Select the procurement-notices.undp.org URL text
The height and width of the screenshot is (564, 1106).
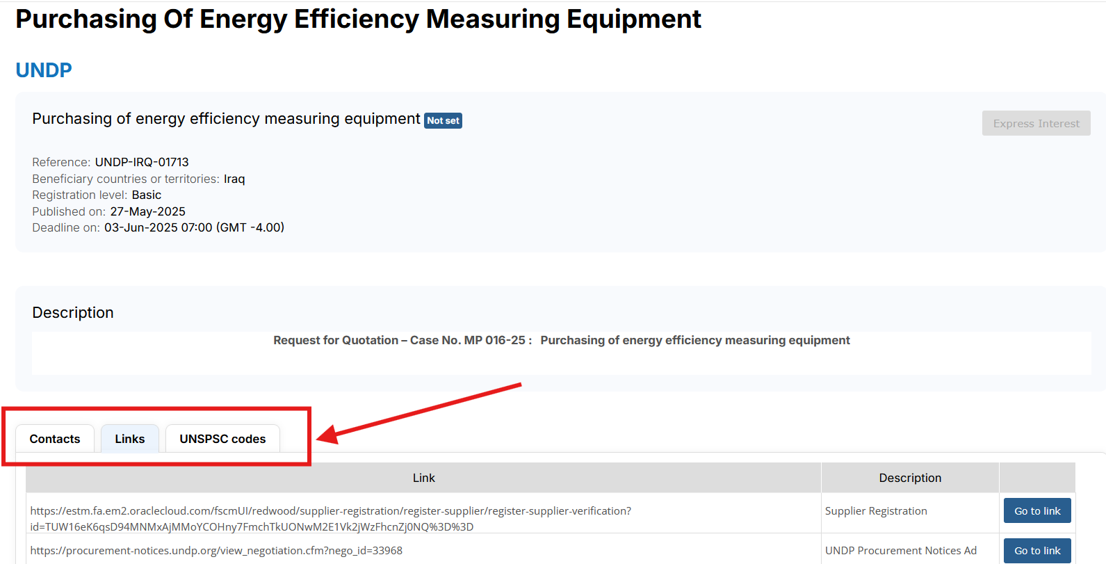pyautogui.click(x=216, y=550)
